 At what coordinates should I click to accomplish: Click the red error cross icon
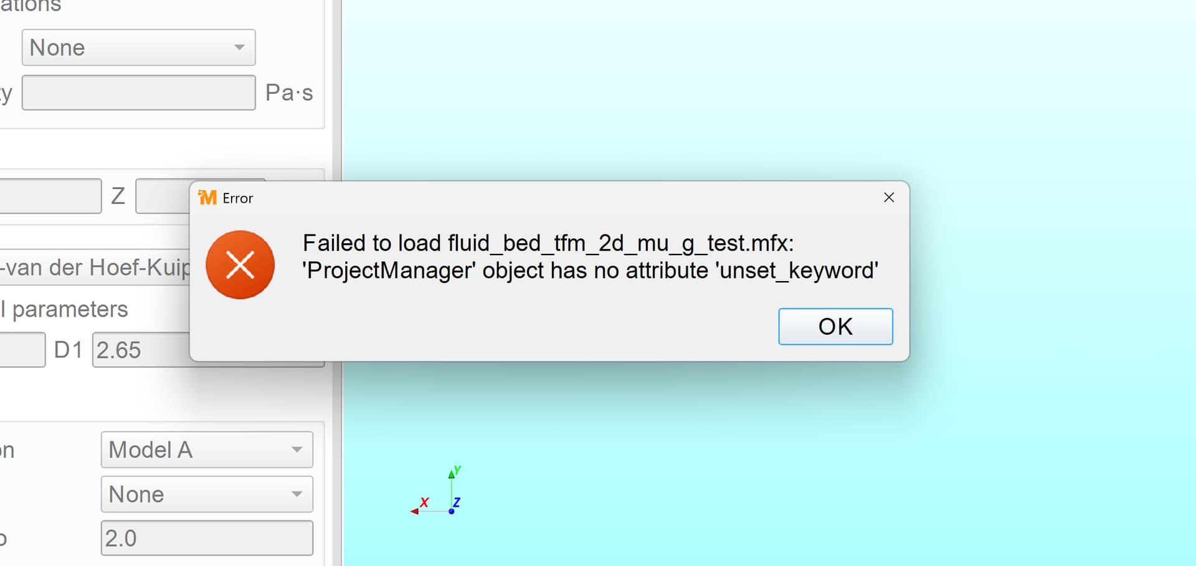coord(240,265)
